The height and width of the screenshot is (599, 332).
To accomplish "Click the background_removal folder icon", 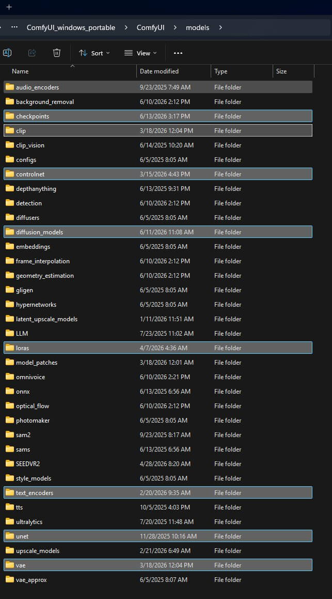I will pyautogui.click(x=10, y=101).
